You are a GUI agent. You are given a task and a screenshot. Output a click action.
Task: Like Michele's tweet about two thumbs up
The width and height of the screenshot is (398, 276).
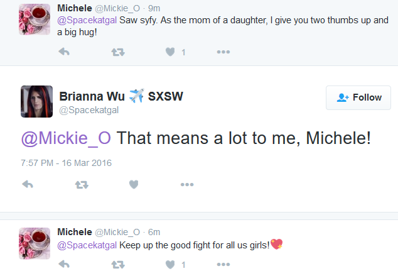click(x=170, y=52)
